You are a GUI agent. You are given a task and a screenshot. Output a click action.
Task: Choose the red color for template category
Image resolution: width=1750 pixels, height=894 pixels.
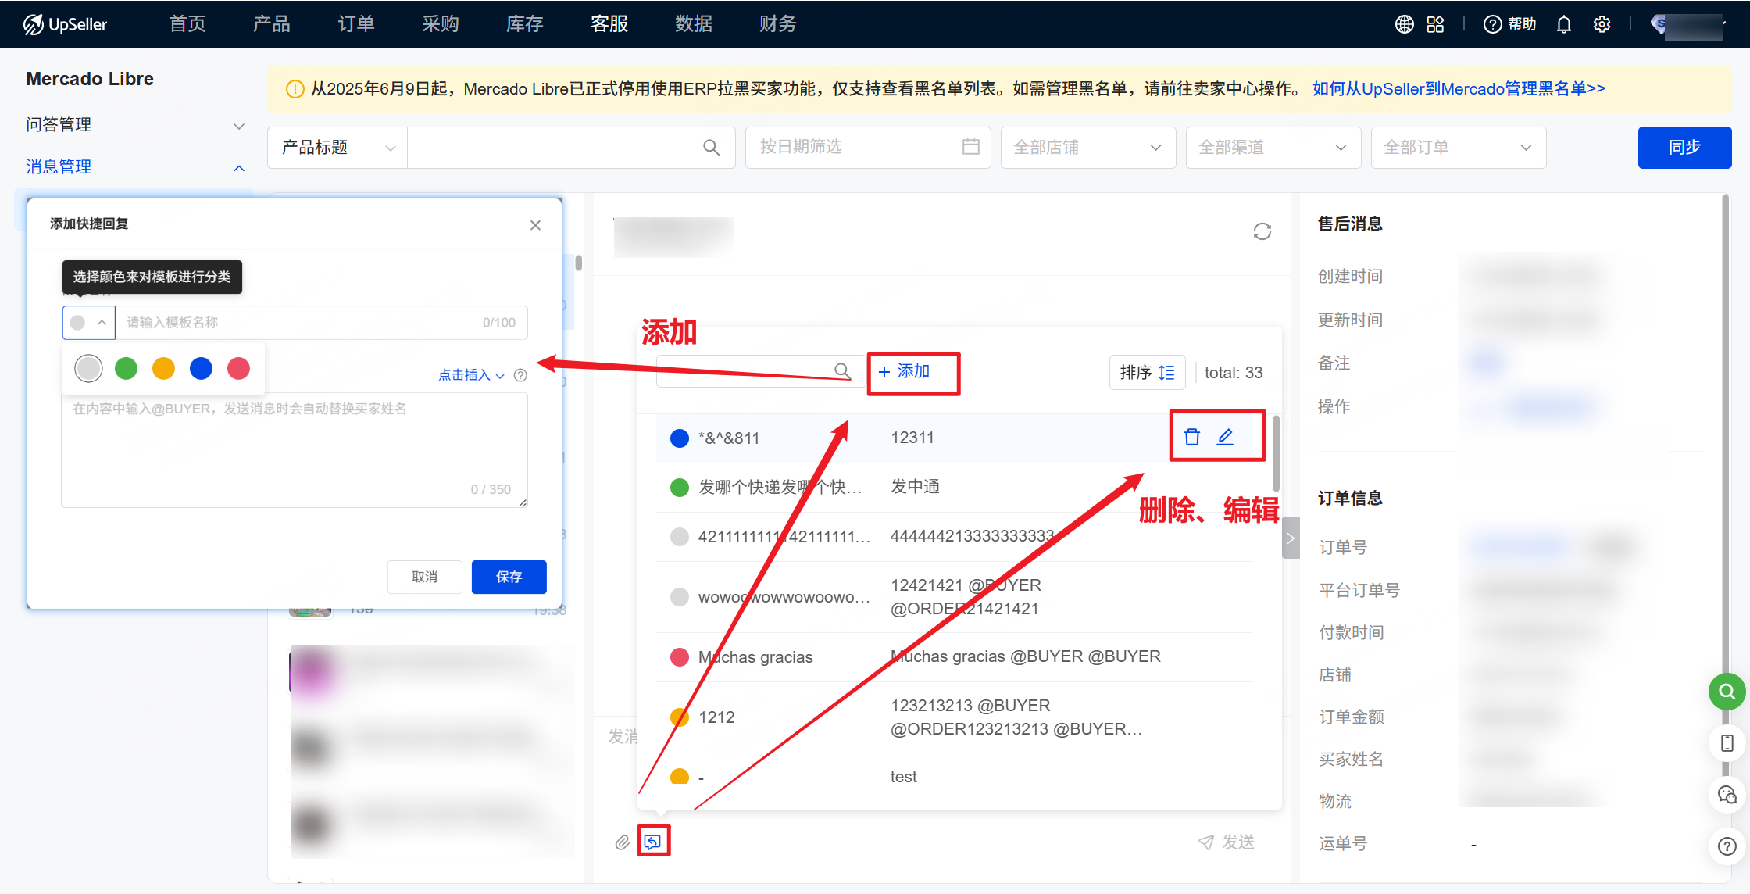(x=238, y=368)
